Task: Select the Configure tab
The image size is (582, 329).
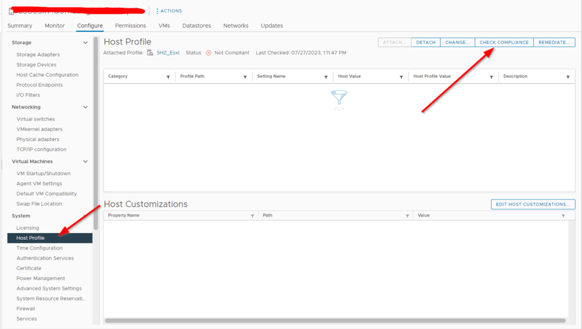Action: click(90, 26)
